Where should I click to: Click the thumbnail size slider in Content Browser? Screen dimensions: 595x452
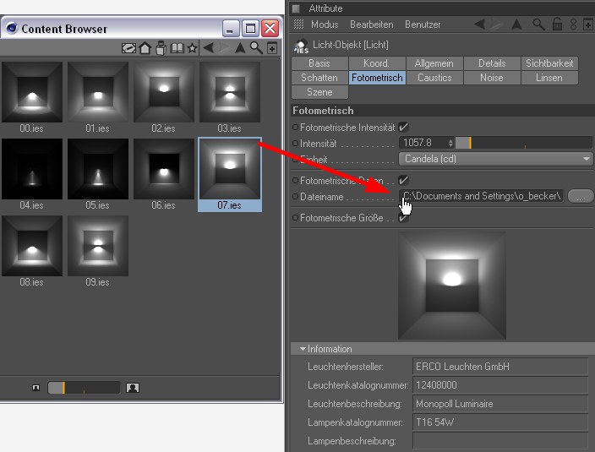pyautogui.click(x=83, y=388)
